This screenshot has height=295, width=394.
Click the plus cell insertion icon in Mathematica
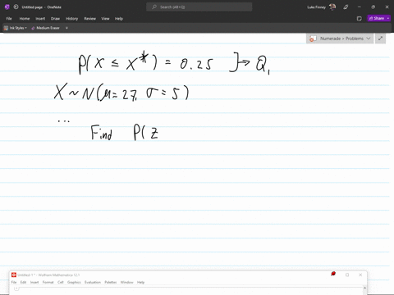pos(16,288)
